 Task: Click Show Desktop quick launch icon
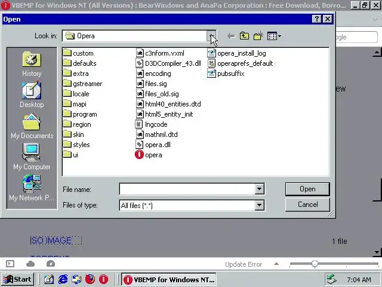point(49,279)
